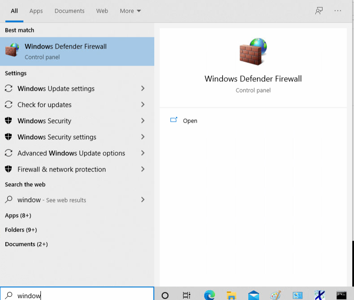Open the blue X app taskbar icon
The image size is (354, 300).
[319, 295]
